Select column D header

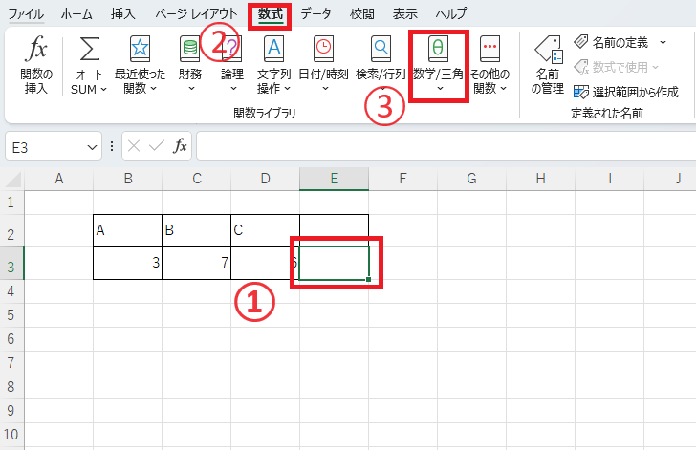tap(266, 179)
